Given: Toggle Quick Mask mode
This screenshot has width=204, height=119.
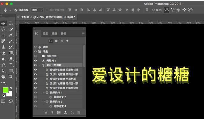Looking at the screenshot, I should (3, 101).
